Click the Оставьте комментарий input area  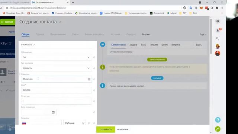point(157,52)
